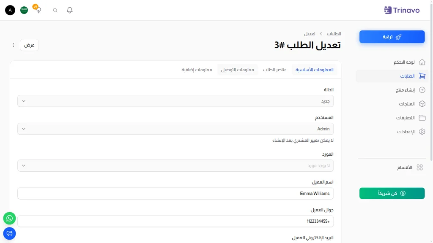Open the blue chat support icon

click(9, 234)
